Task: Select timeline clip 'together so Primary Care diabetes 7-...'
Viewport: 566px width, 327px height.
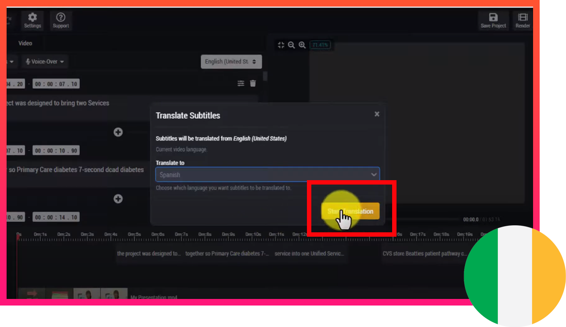Action: [227, 254]
